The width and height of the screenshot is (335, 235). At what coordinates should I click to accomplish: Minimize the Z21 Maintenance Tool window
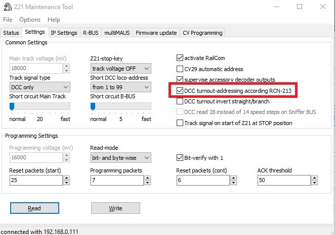click(x=277, y=7)
